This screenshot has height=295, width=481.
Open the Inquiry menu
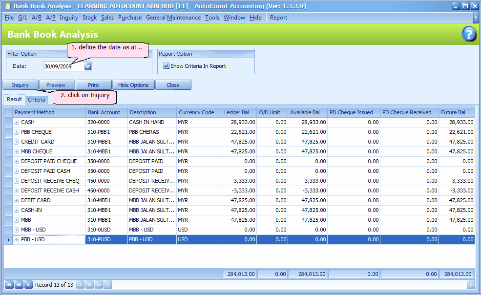coord(69,18)
